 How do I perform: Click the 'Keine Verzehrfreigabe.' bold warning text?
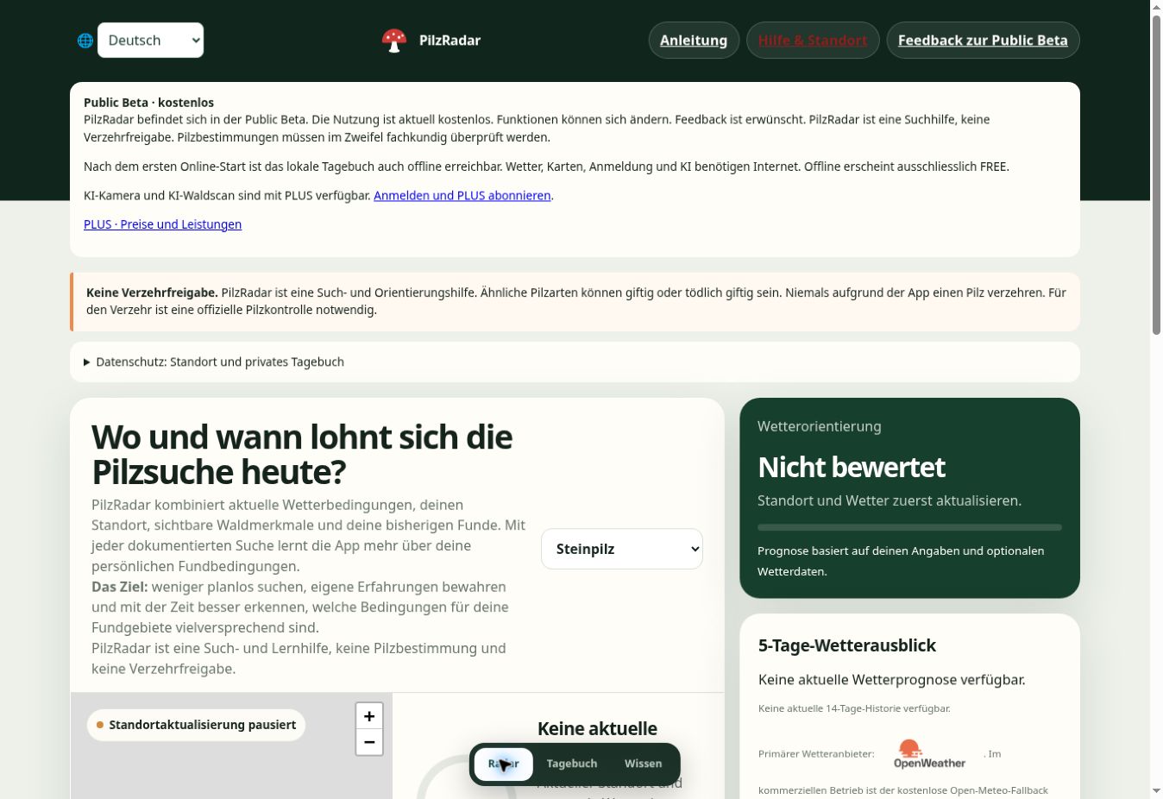coord(152,293)
